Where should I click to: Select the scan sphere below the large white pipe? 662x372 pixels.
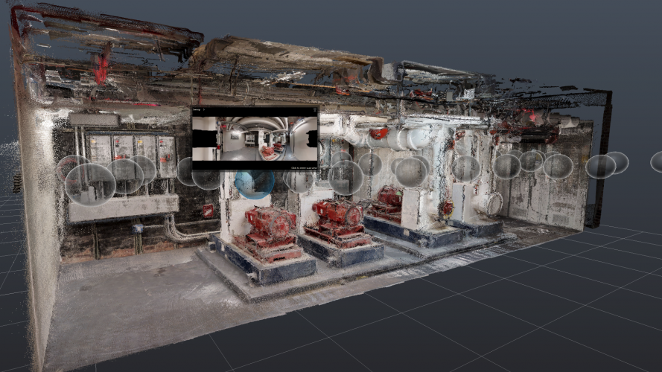tap(410, 171)
